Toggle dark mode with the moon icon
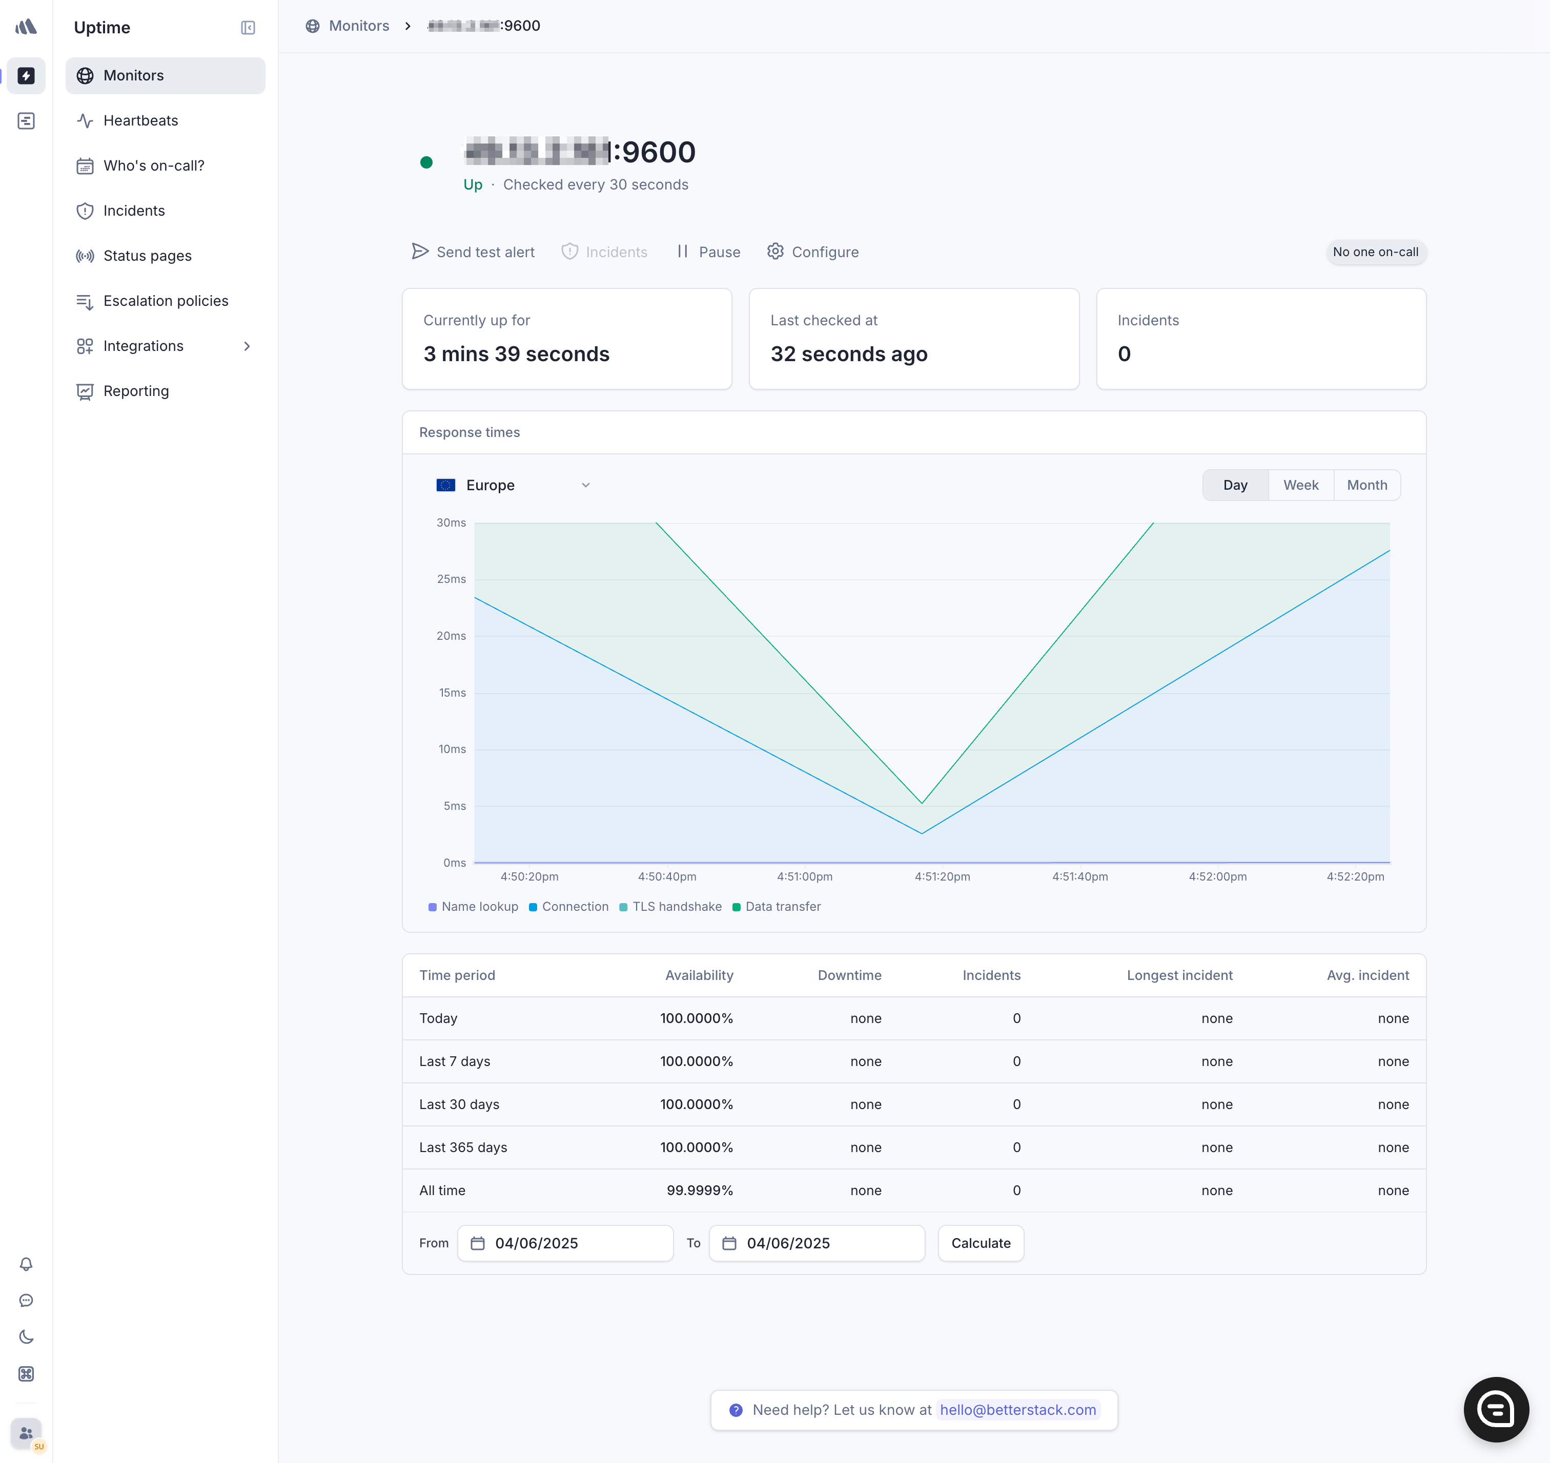 click(x=26, y=1336)
